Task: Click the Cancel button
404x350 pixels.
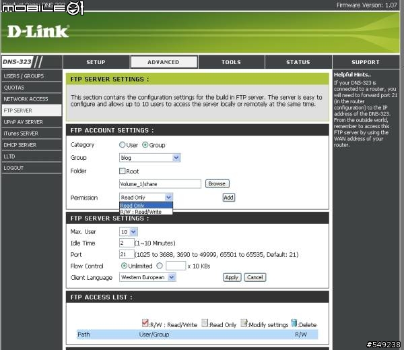Action: 255,277
